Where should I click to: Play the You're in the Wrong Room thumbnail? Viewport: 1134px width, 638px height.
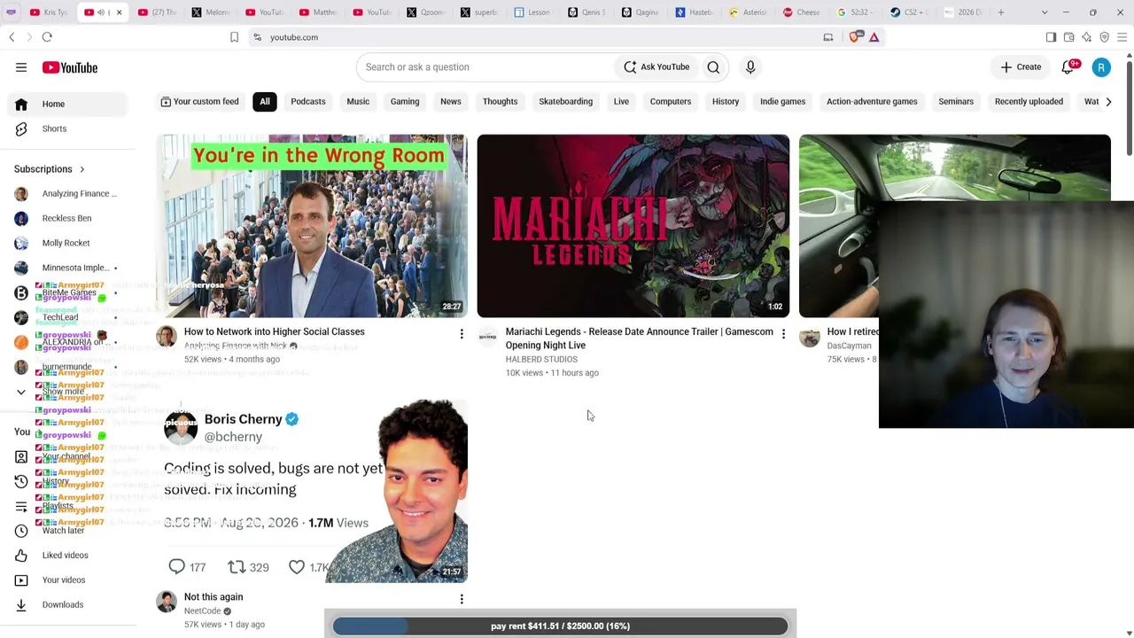(312, 226)
